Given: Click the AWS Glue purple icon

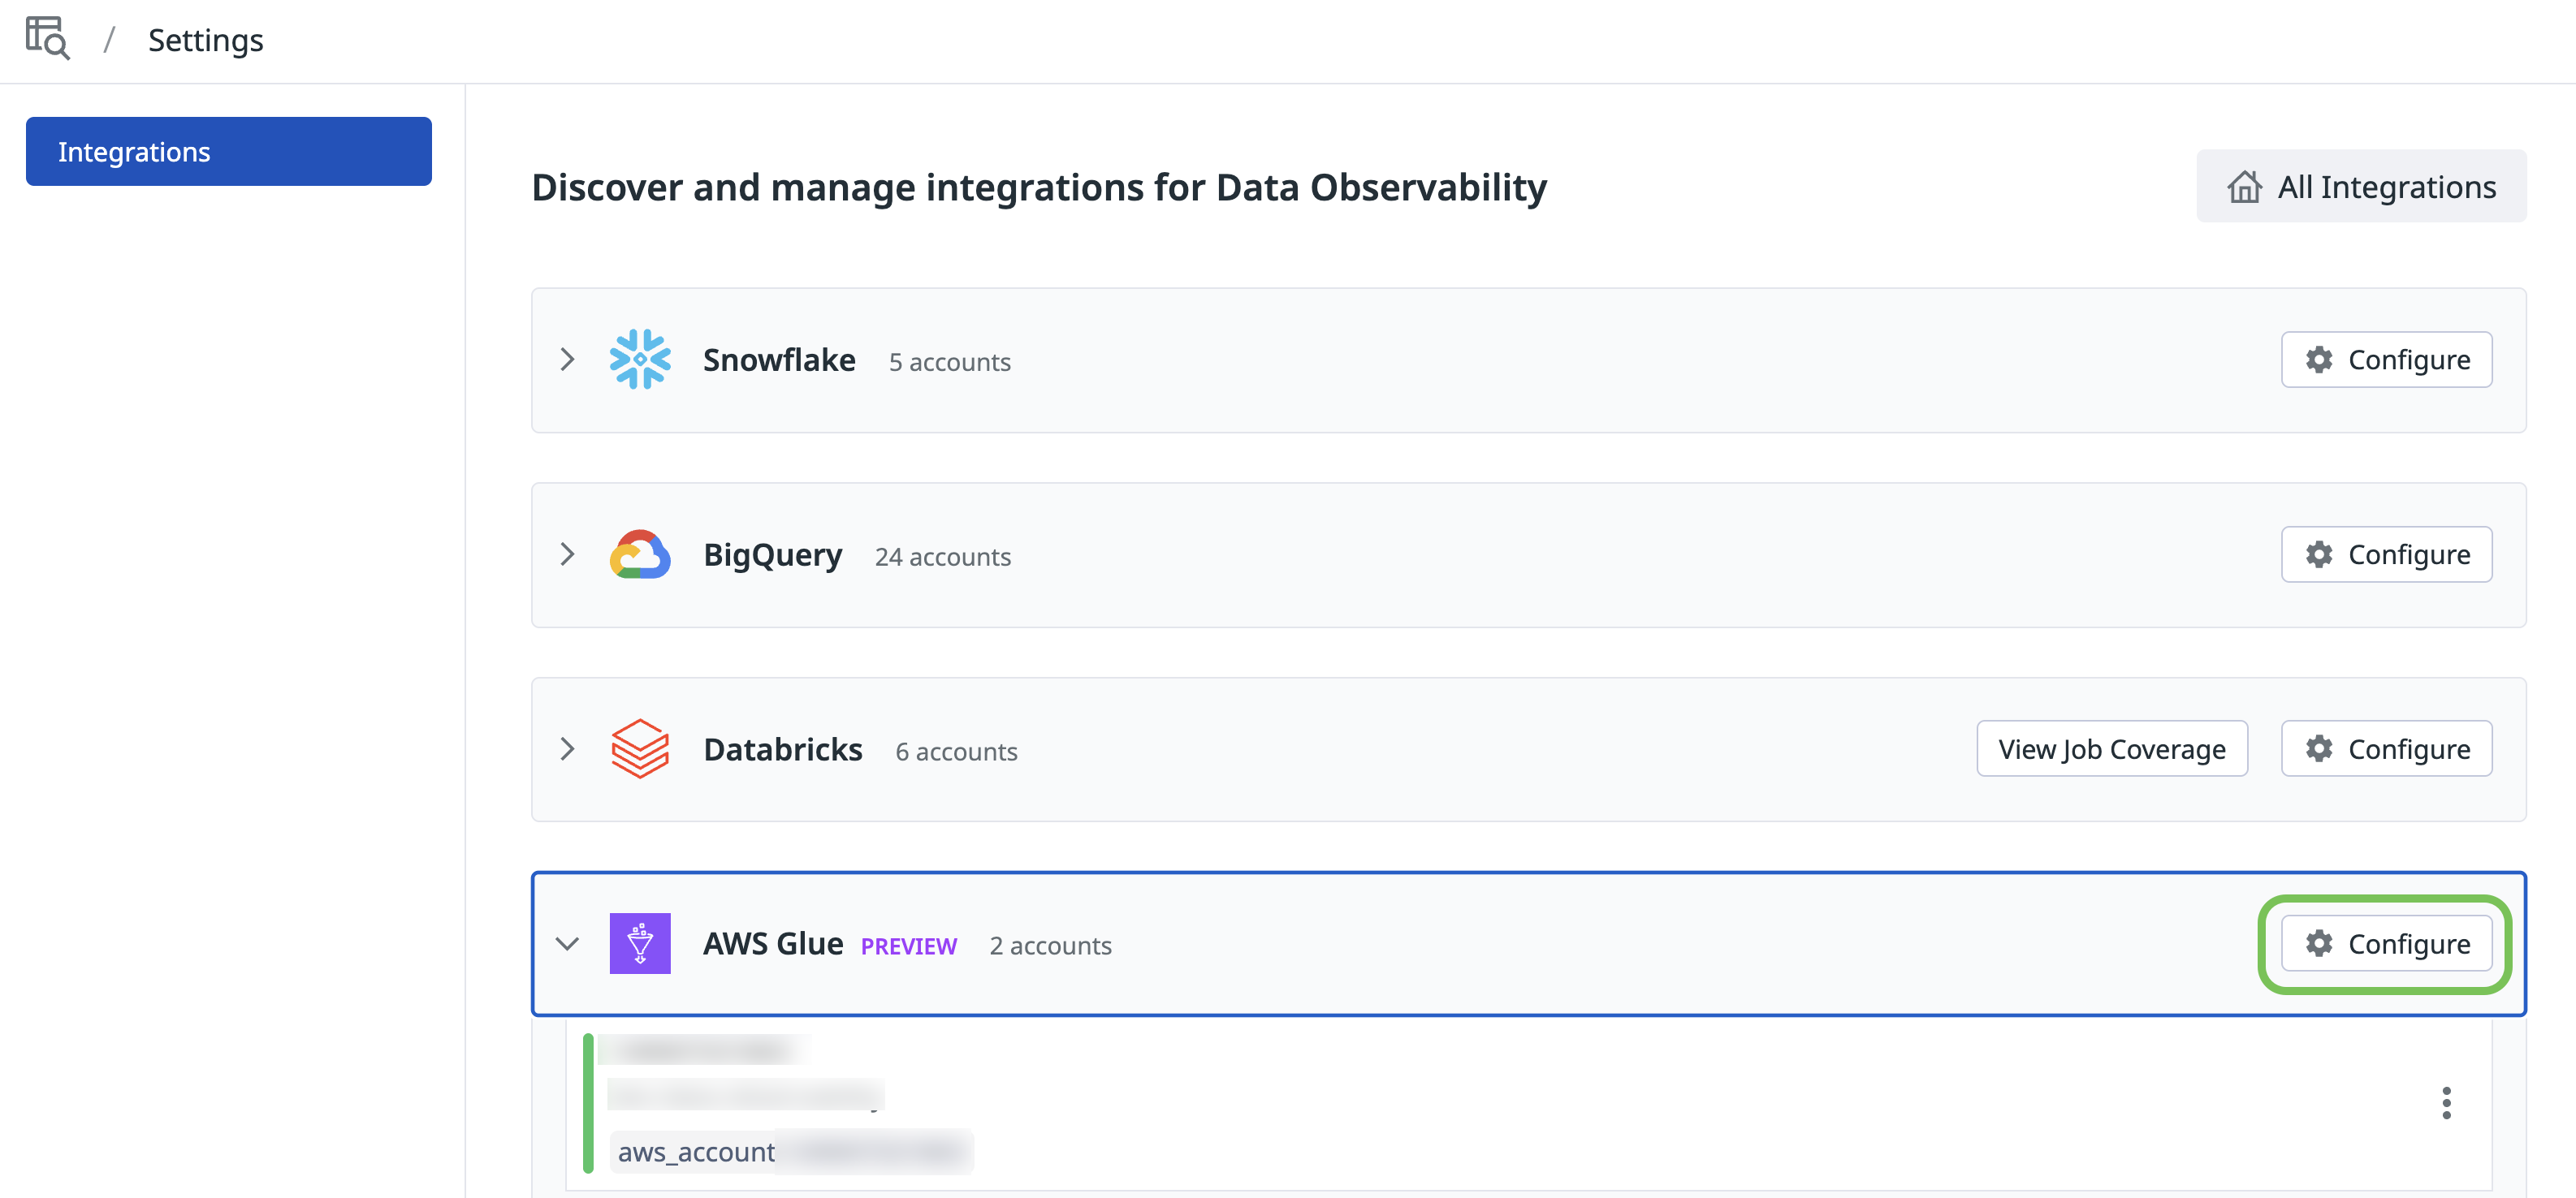Looking at the screenshot, I should click(x=640, y=943).
